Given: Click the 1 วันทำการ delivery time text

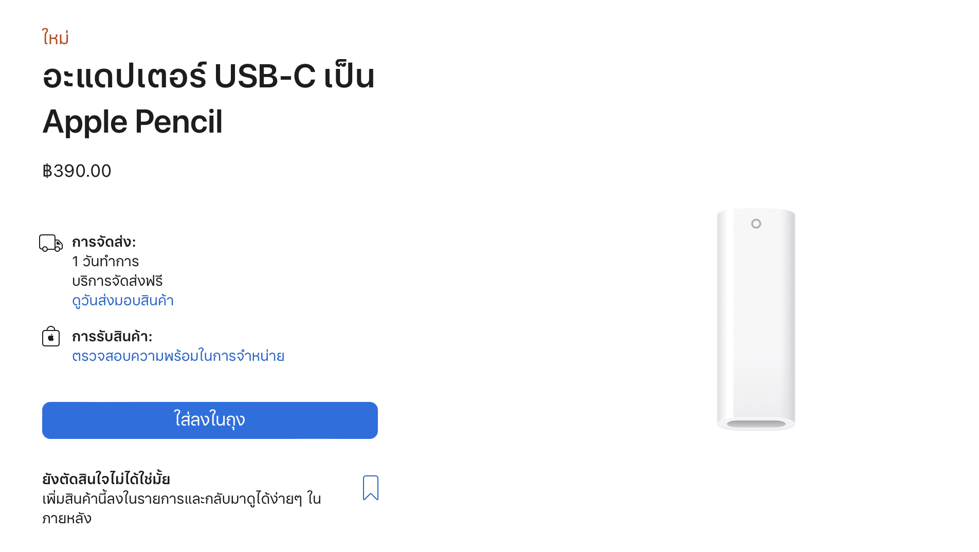Looking at the screenshot, I should click(105, 262).
